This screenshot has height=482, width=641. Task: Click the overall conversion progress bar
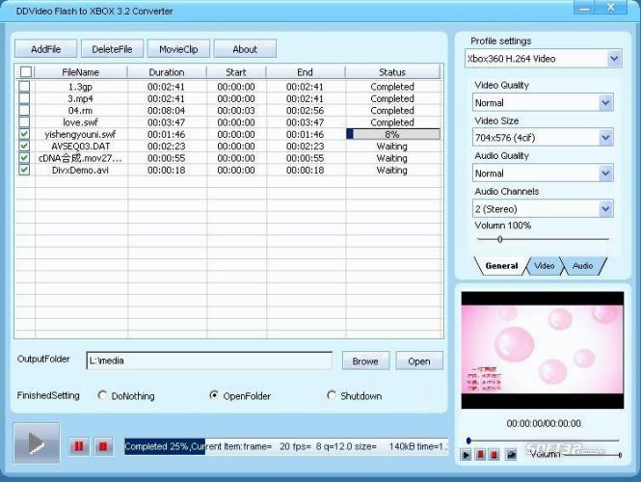tap(286, 446)
